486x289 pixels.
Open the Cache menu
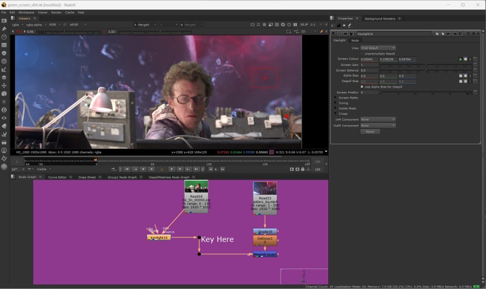[70, 12]
